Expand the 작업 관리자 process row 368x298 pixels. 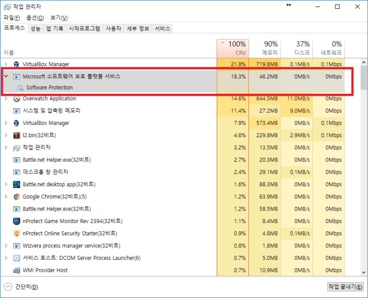(x=6, y=148)
